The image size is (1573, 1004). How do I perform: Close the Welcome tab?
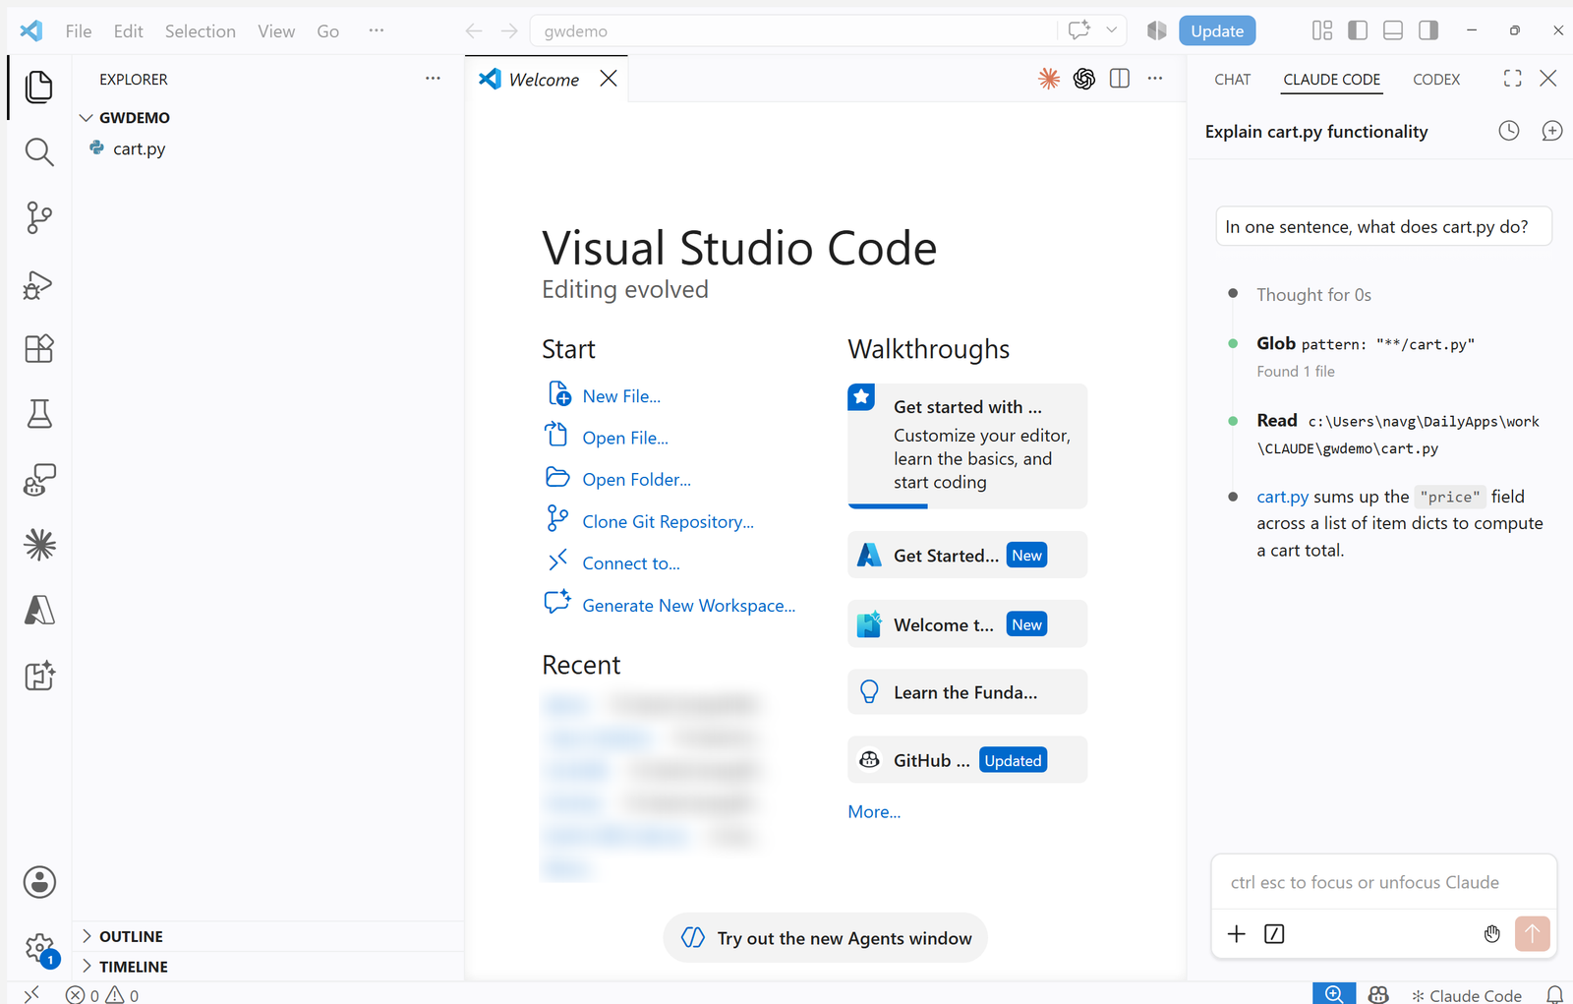click(609, 79)
